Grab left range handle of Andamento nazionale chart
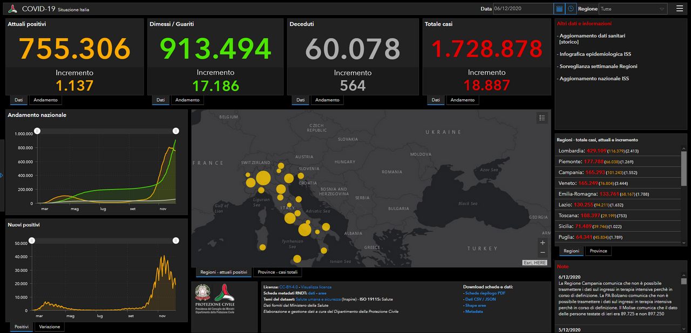The height and width of the screenshot is (333, 691). [37, 131]
